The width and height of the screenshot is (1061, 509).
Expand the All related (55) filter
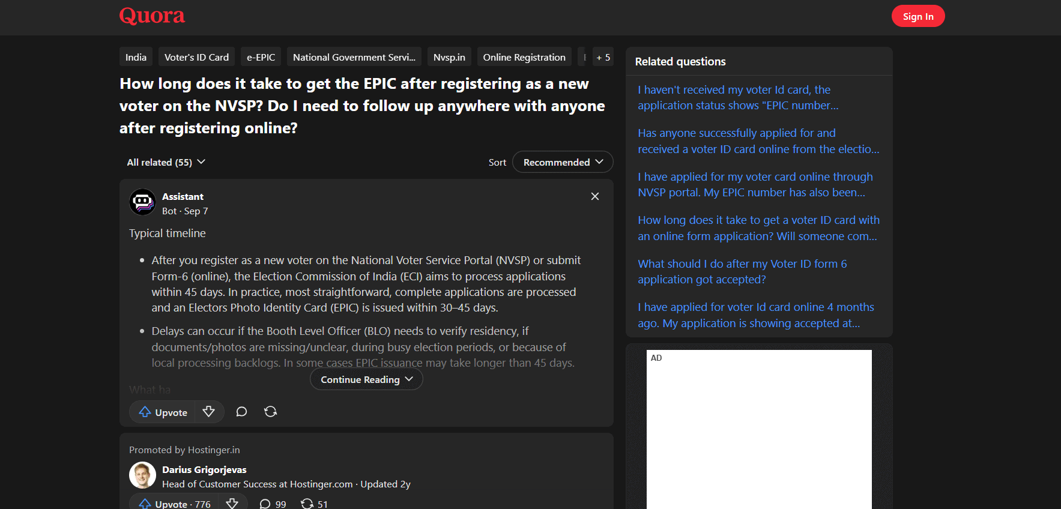point(166,162)
